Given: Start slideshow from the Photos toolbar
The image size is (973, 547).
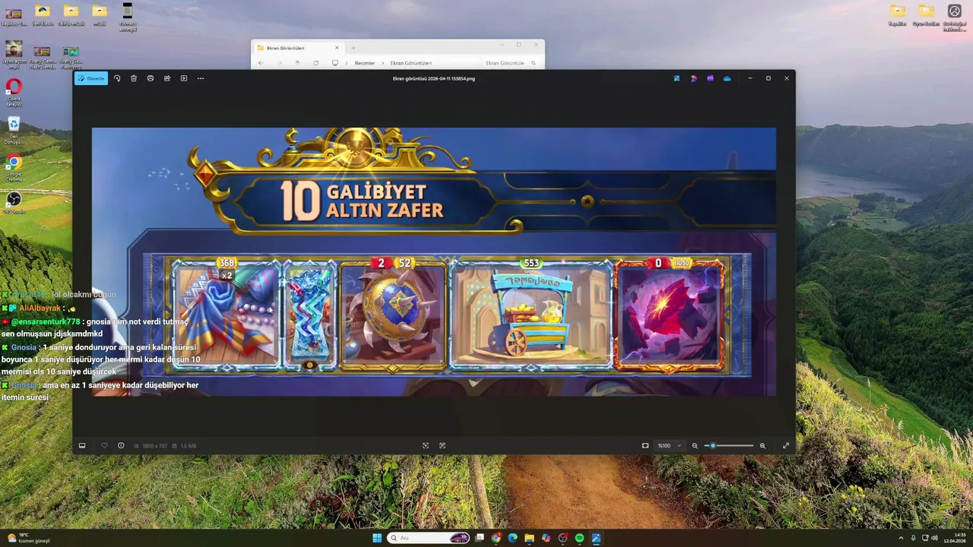Looking at the screenshot, I should (184, 78).
